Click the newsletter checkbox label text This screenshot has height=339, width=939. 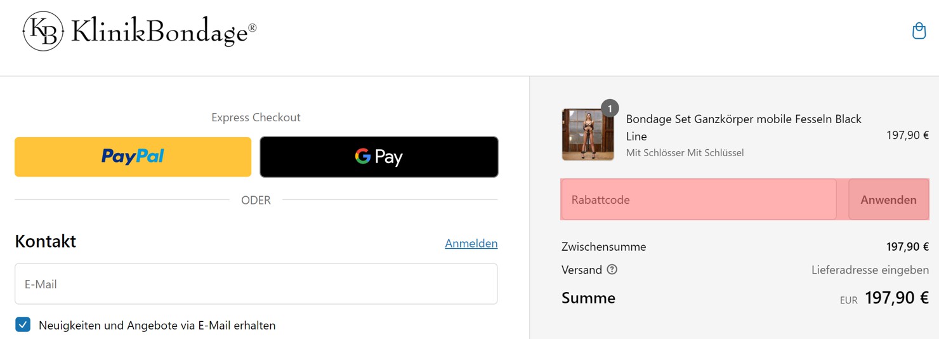157,326
